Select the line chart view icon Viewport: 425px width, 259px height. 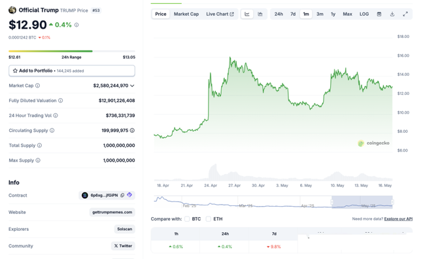(247, 14)
